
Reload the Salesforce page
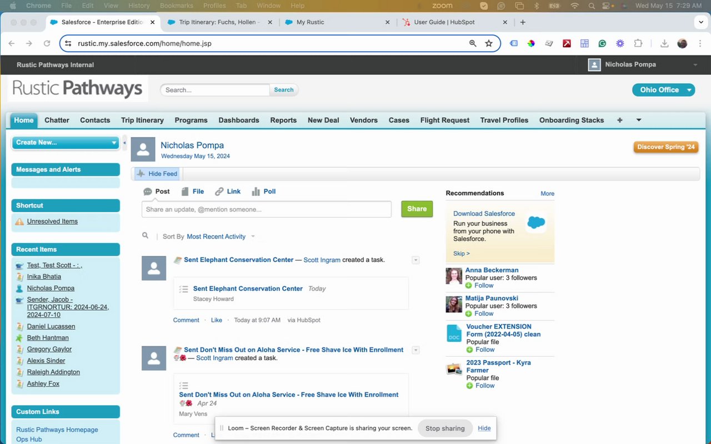coord(47,43)
